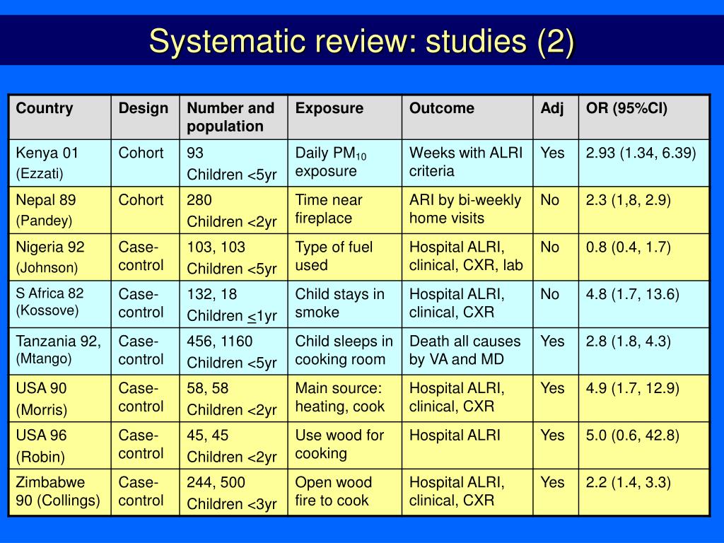
Task: Click the slide title 'Systematic review: studies (2)'
Action: tap(361, 41)
